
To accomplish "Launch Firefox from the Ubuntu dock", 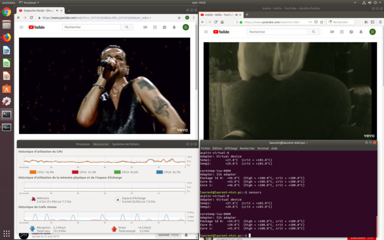I will click(x=6, y=37).
